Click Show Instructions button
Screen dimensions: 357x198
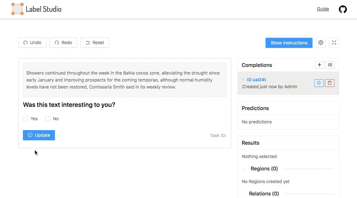click(289, 43)
